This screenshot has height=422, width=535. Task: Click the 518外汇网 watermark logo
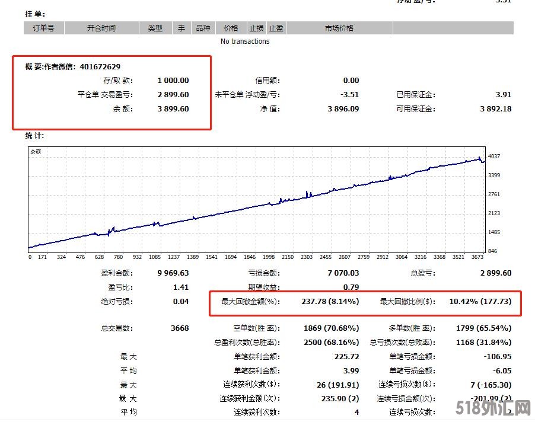pos(492,408)
